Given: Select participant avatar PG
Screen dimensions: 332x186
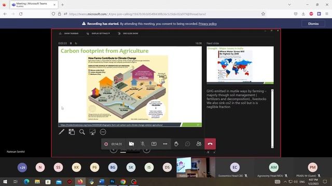Looking at the screenshot, I should point(94,167).
